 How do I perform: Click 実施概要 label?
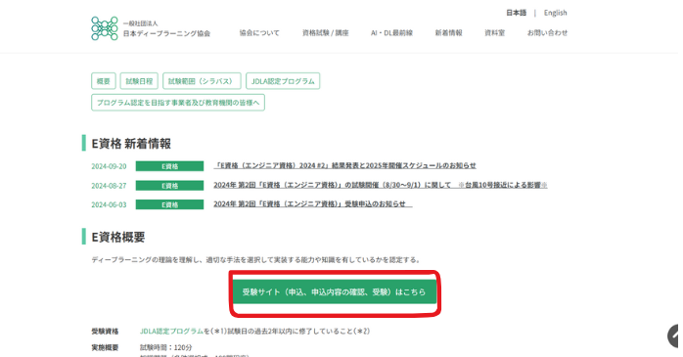coord(105,347)
